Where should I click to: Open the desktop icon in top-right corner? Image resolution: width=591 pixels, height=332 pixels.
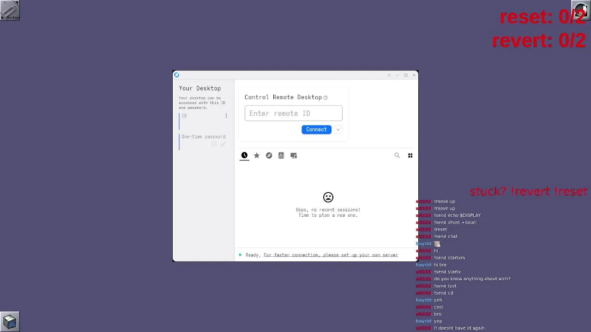(x=581, y=10)
